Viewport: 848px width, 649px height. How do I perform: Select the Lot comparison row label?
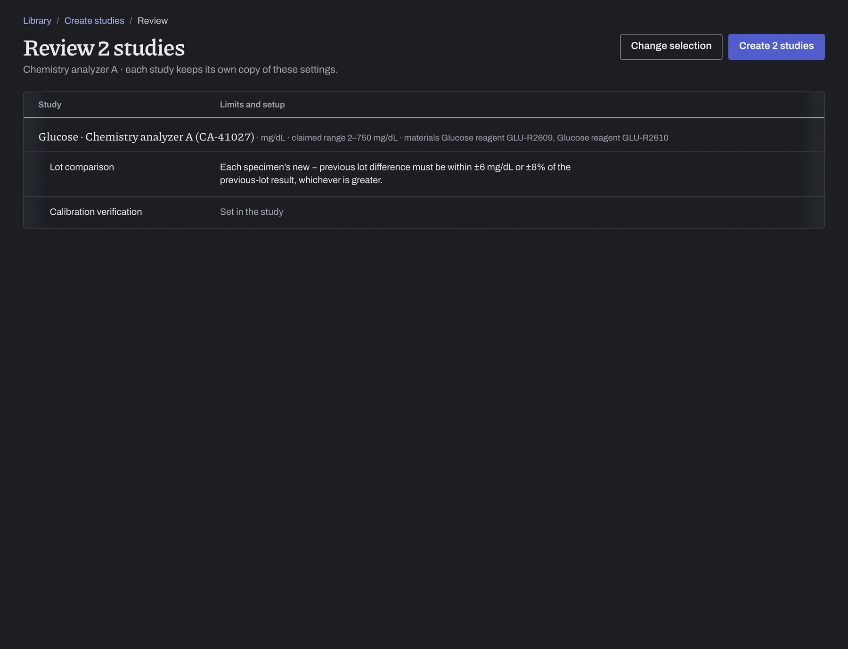[82, 167]
